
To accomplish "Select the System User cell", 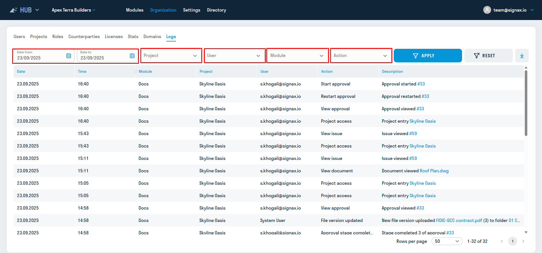I will (273, 220).
